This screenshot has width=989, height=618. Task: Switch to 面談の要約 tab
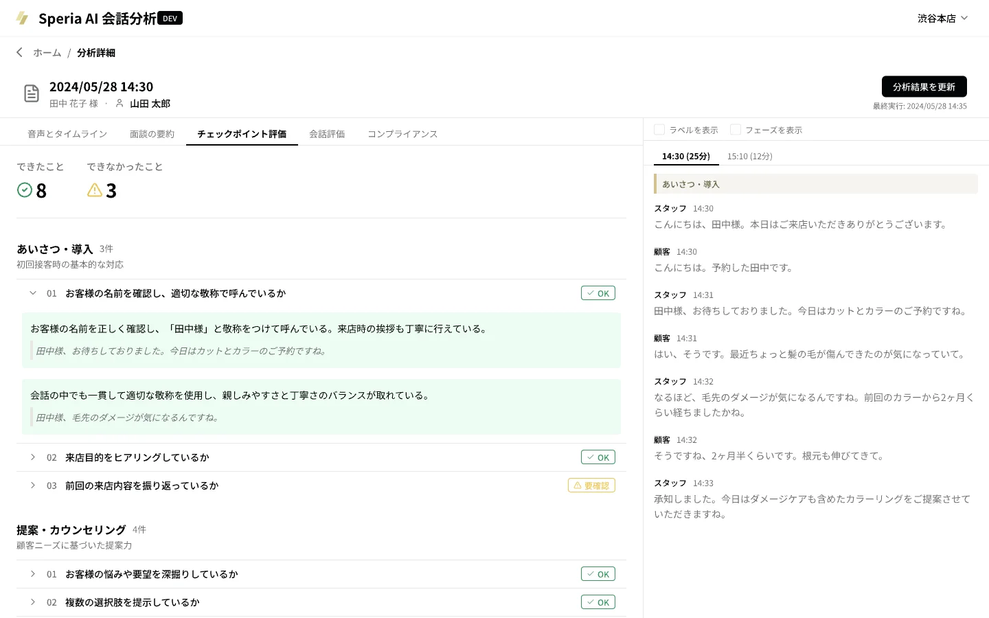[x=152, y=134]
